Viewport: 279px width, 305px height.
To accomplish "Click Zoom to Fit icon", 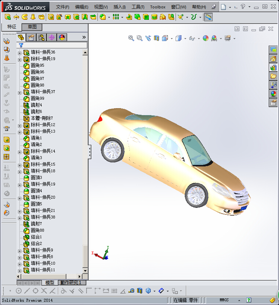I will [x=131, y=38].
